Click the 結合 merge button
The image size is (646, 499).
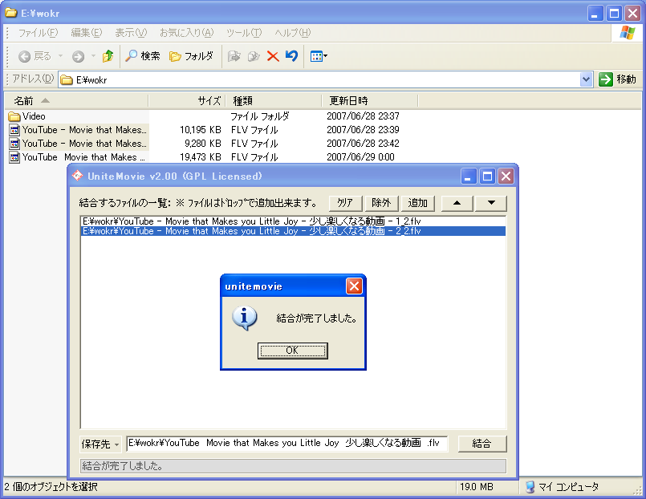coord(482,444)
